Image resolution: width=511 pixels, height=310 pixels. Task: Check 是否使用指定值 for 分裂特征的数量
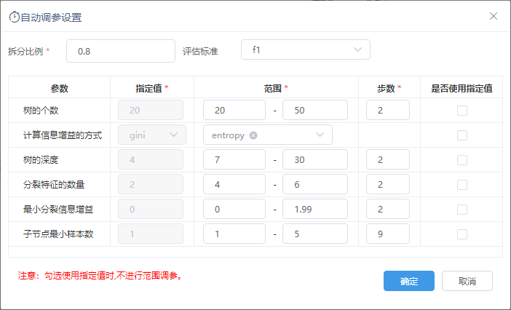(462, 185)
